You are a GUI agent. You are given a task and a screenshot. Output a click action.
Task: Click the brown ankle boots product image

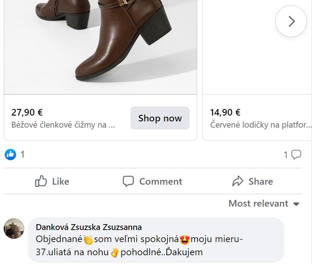100,47
